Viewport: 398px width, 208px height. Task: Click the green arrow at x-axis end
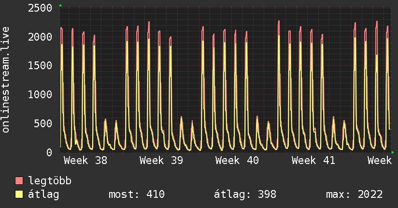pyautogui.click(x=393, y=152)
